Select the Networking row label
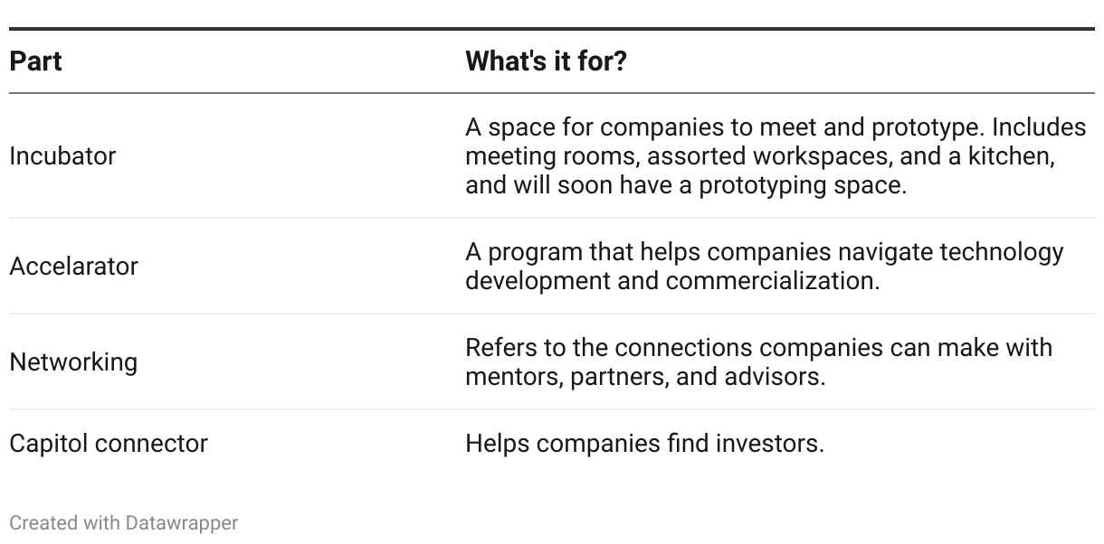Image resolution: width=1104 pixels, height=544 pixels. click(73, 361)
